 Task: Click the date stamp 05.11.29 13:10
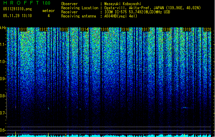(17, 16)
